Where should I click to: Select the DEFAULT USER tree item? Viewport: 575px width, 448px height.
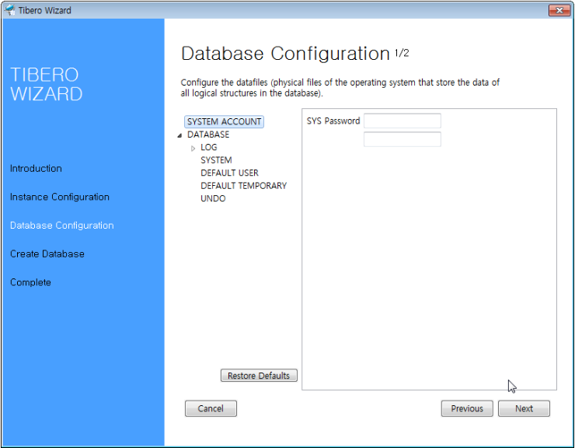pyautogui.click(x=229, y=173)
